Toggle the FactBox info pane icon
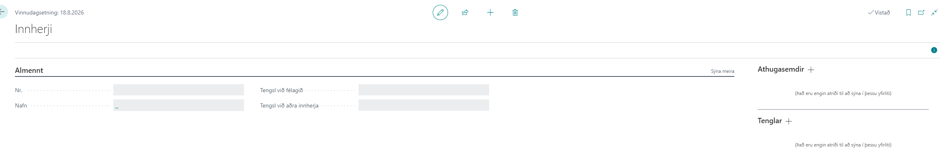The image size is (940, 165). coord(934,50)
